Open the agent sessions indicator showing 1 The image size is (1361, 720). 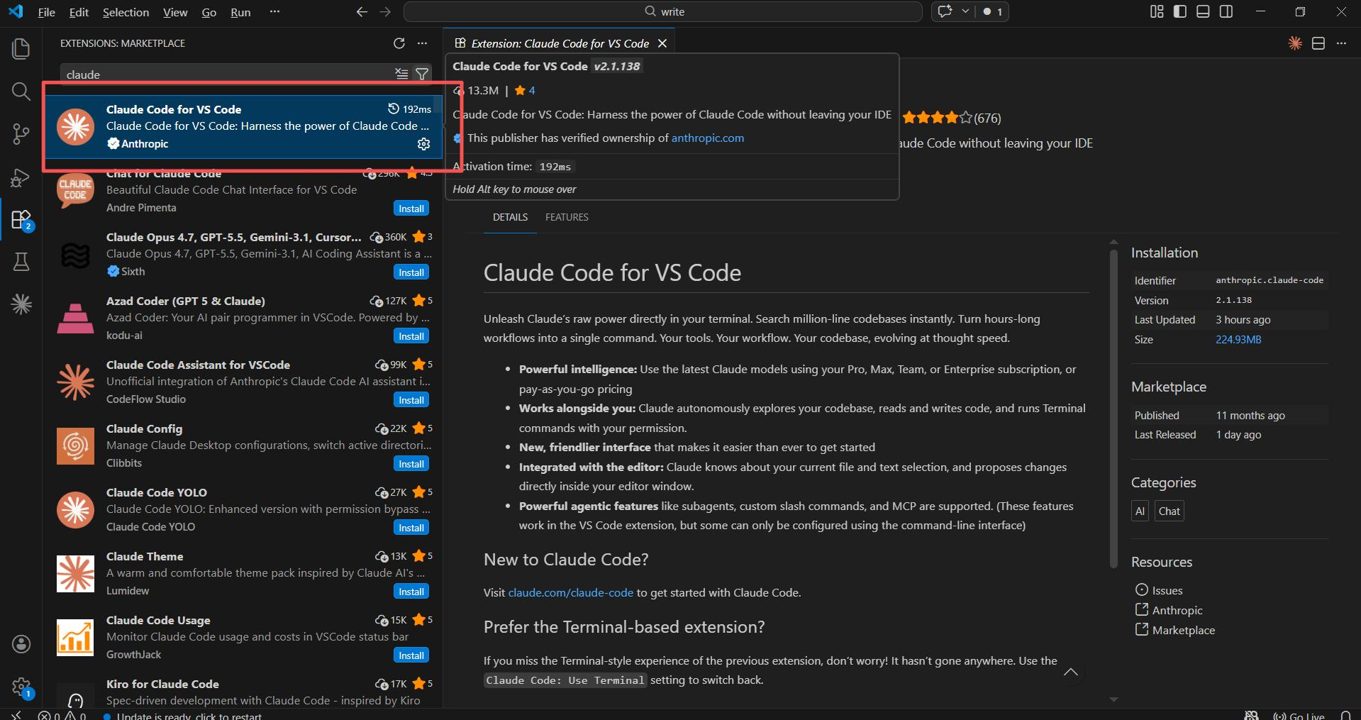[992, 11]
